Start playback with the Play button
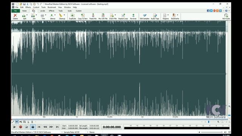This screenshot has height=136, width=242. click(14, 127)
